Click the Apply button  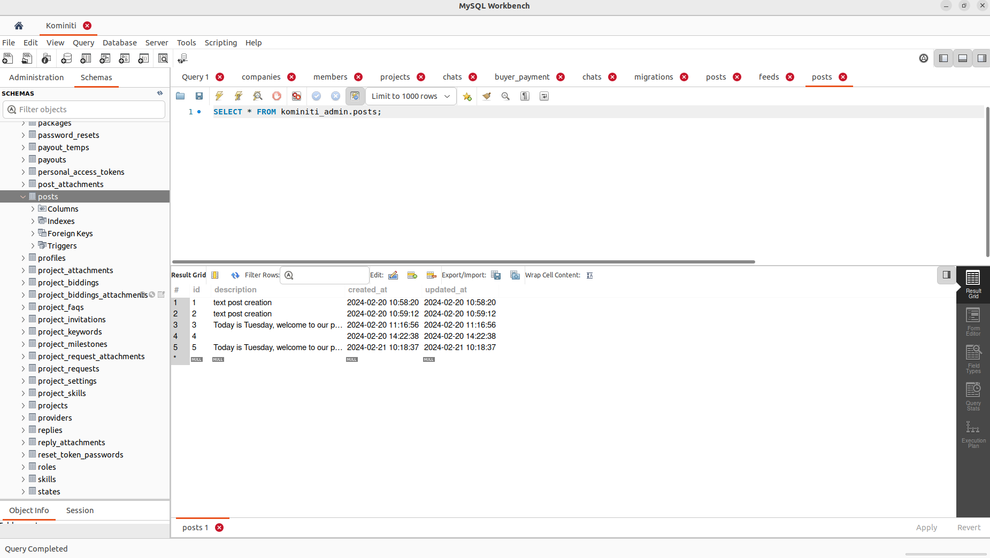pos(926,528)
